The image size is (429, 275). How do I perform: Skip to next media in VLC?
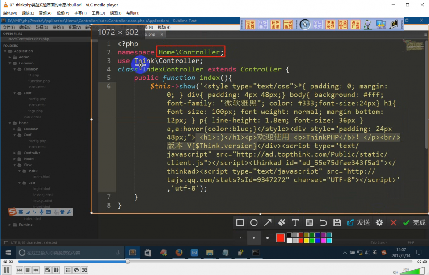36,270
